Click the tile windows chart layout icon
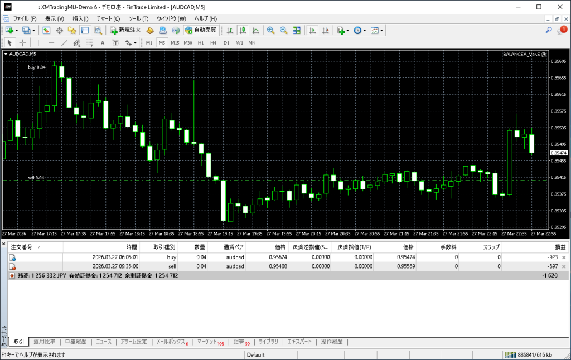571x360 pixels. coord(296,30)
